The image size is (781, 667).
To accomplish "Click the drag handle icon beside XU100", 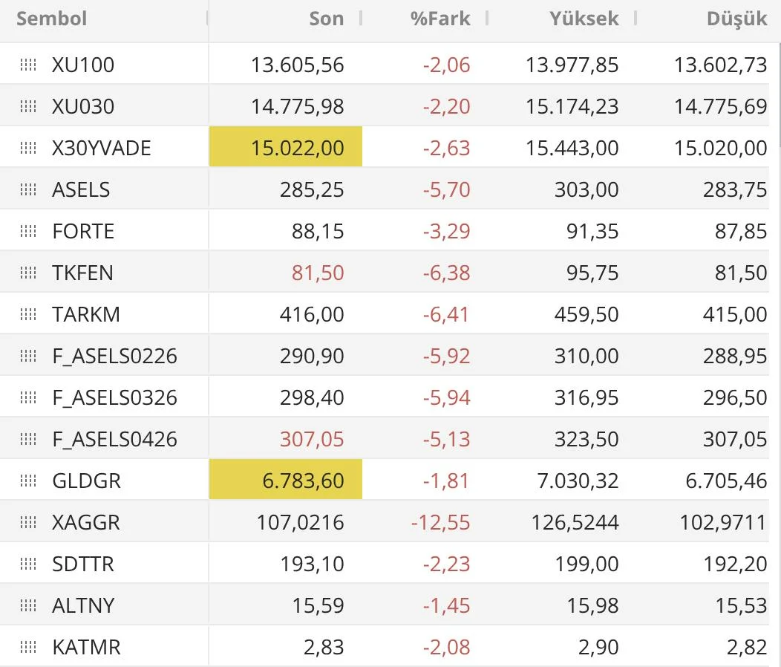I will (x=28, y=65).
